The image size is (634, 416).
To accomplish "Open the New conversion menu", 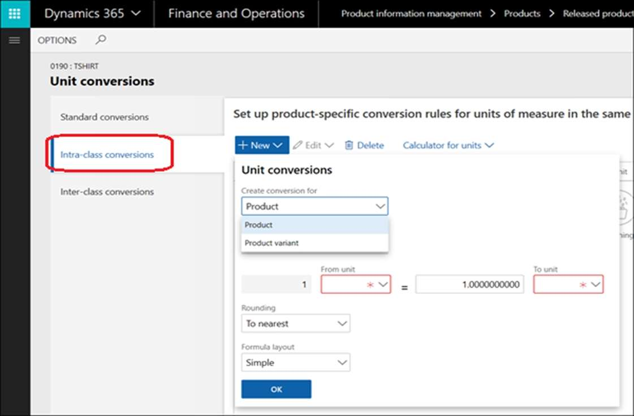I will [261, 145].
